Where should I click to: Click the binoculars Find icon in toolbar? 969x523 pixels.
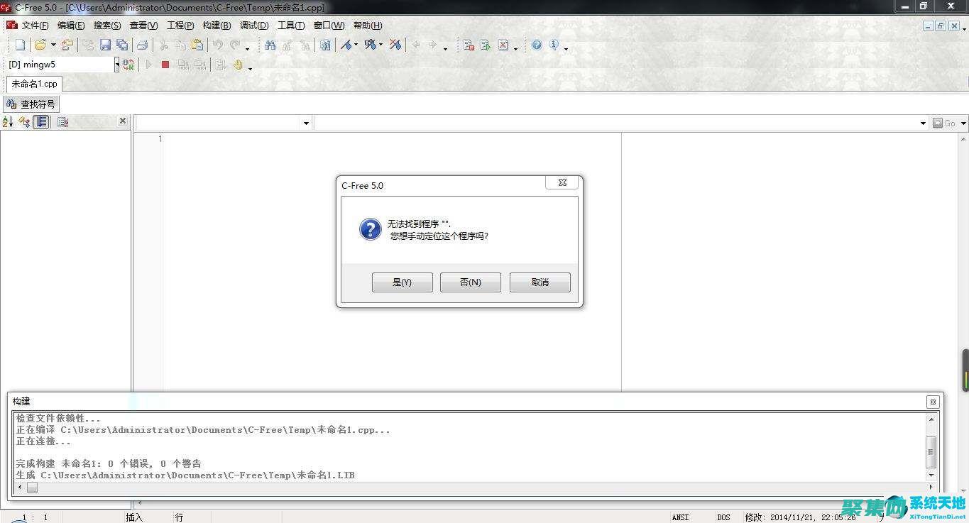(x=270, y=45)
